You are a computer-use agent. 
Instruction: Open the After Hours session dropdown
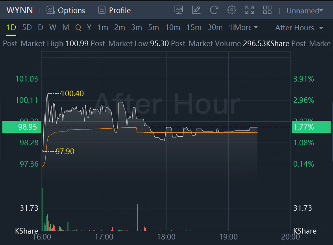(x=299, y=28)
